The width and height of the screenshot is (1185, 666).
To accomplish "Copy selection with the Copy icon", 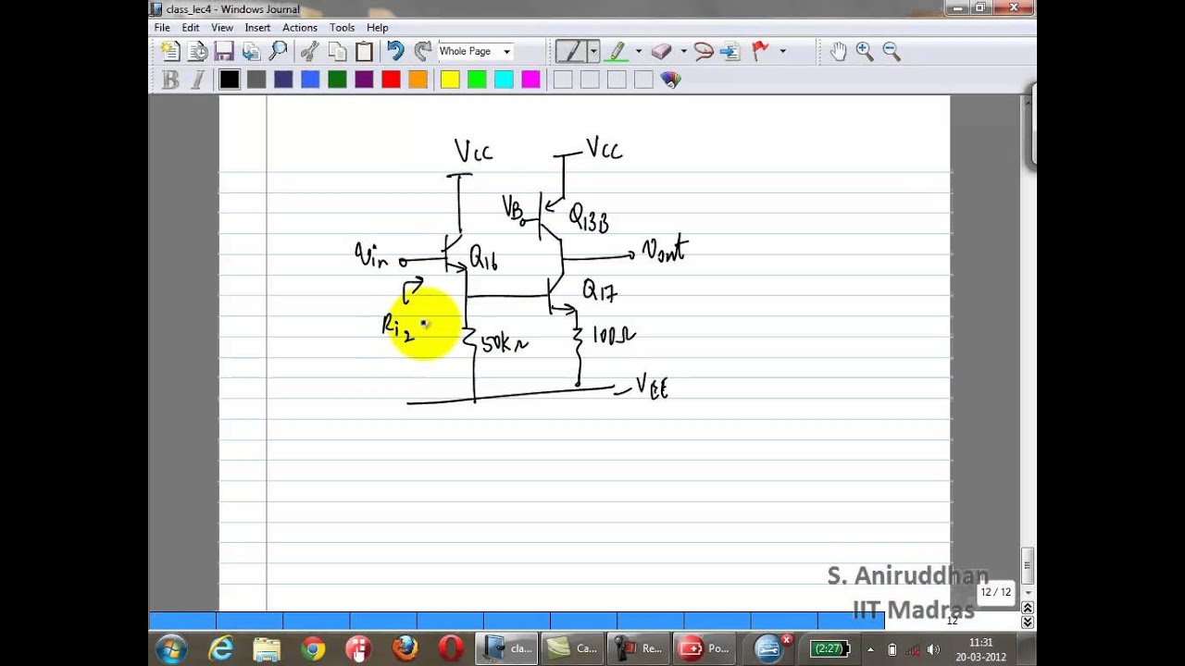I will pyautogui.click(x=337, y=52).
